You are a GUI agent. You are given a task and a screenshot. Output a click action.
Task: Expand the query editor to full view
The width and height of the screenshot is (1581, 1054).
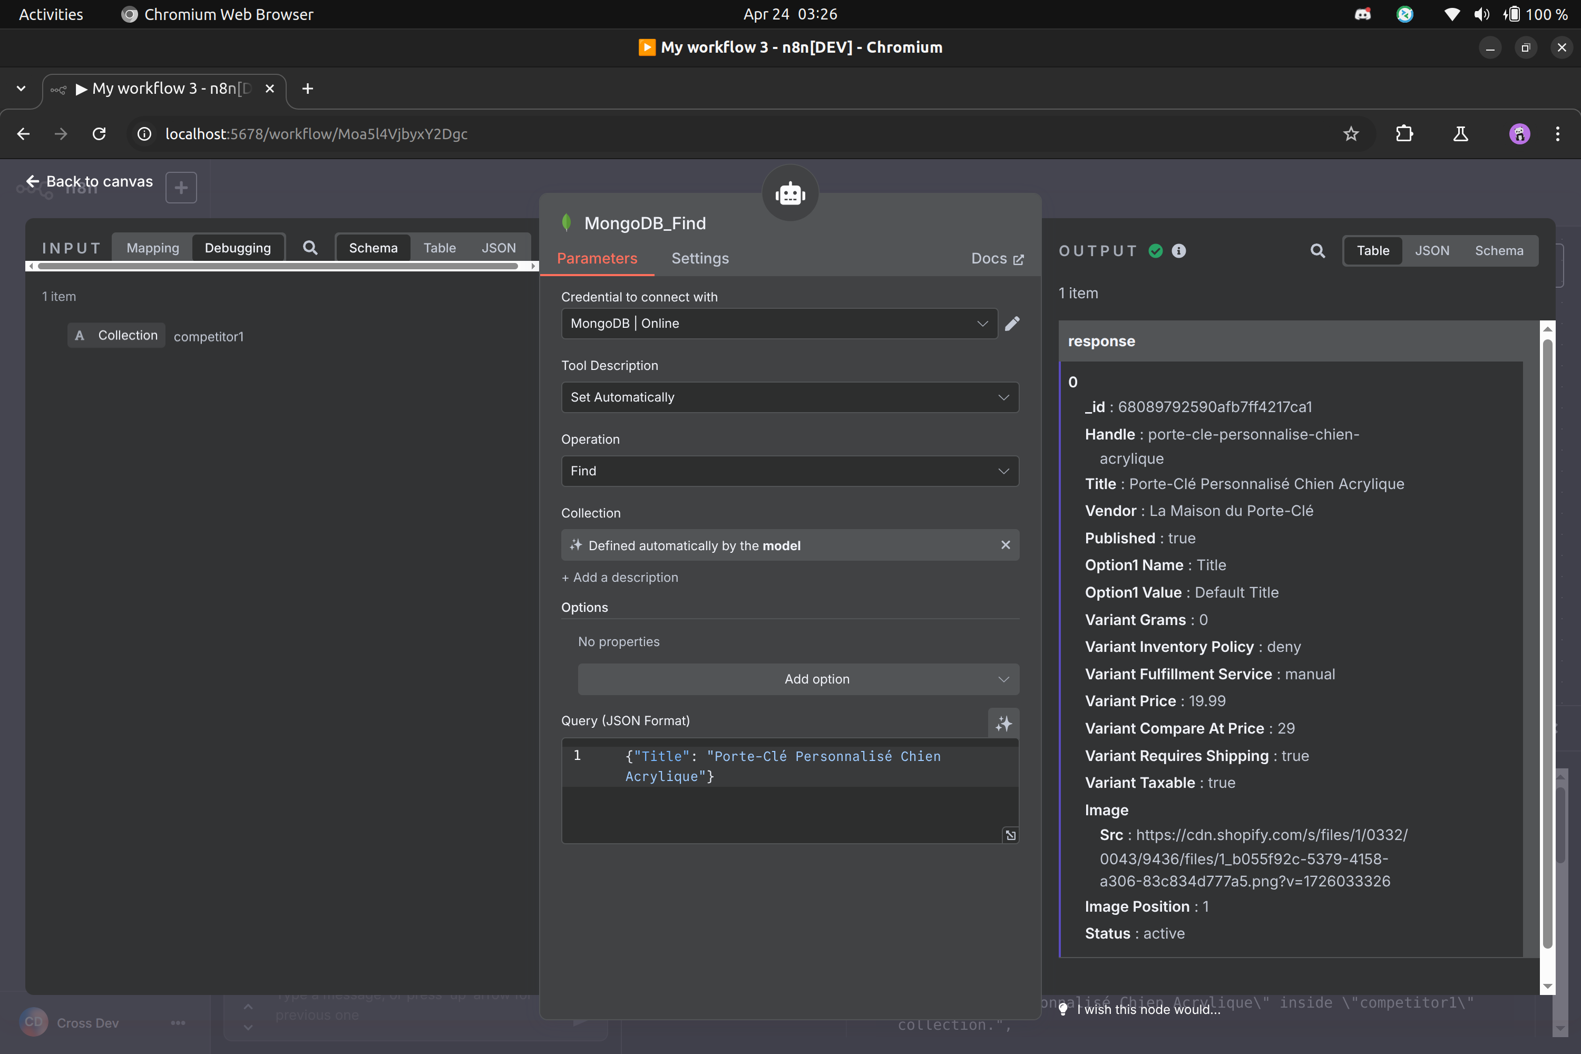(1010, 835)
